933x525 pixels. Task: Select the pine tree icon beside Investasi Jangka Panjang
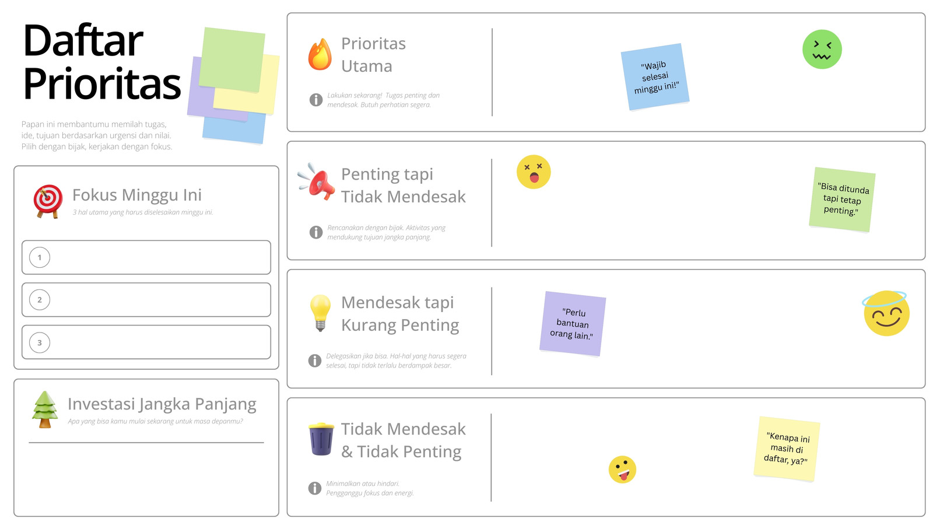tap(45, 409)
